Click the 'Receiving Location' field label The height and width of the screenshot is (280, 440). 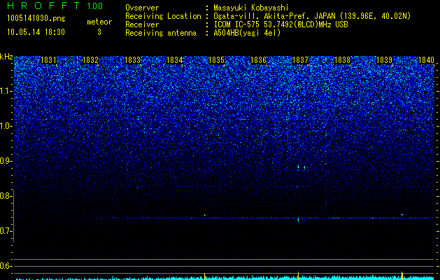[163, 16]
